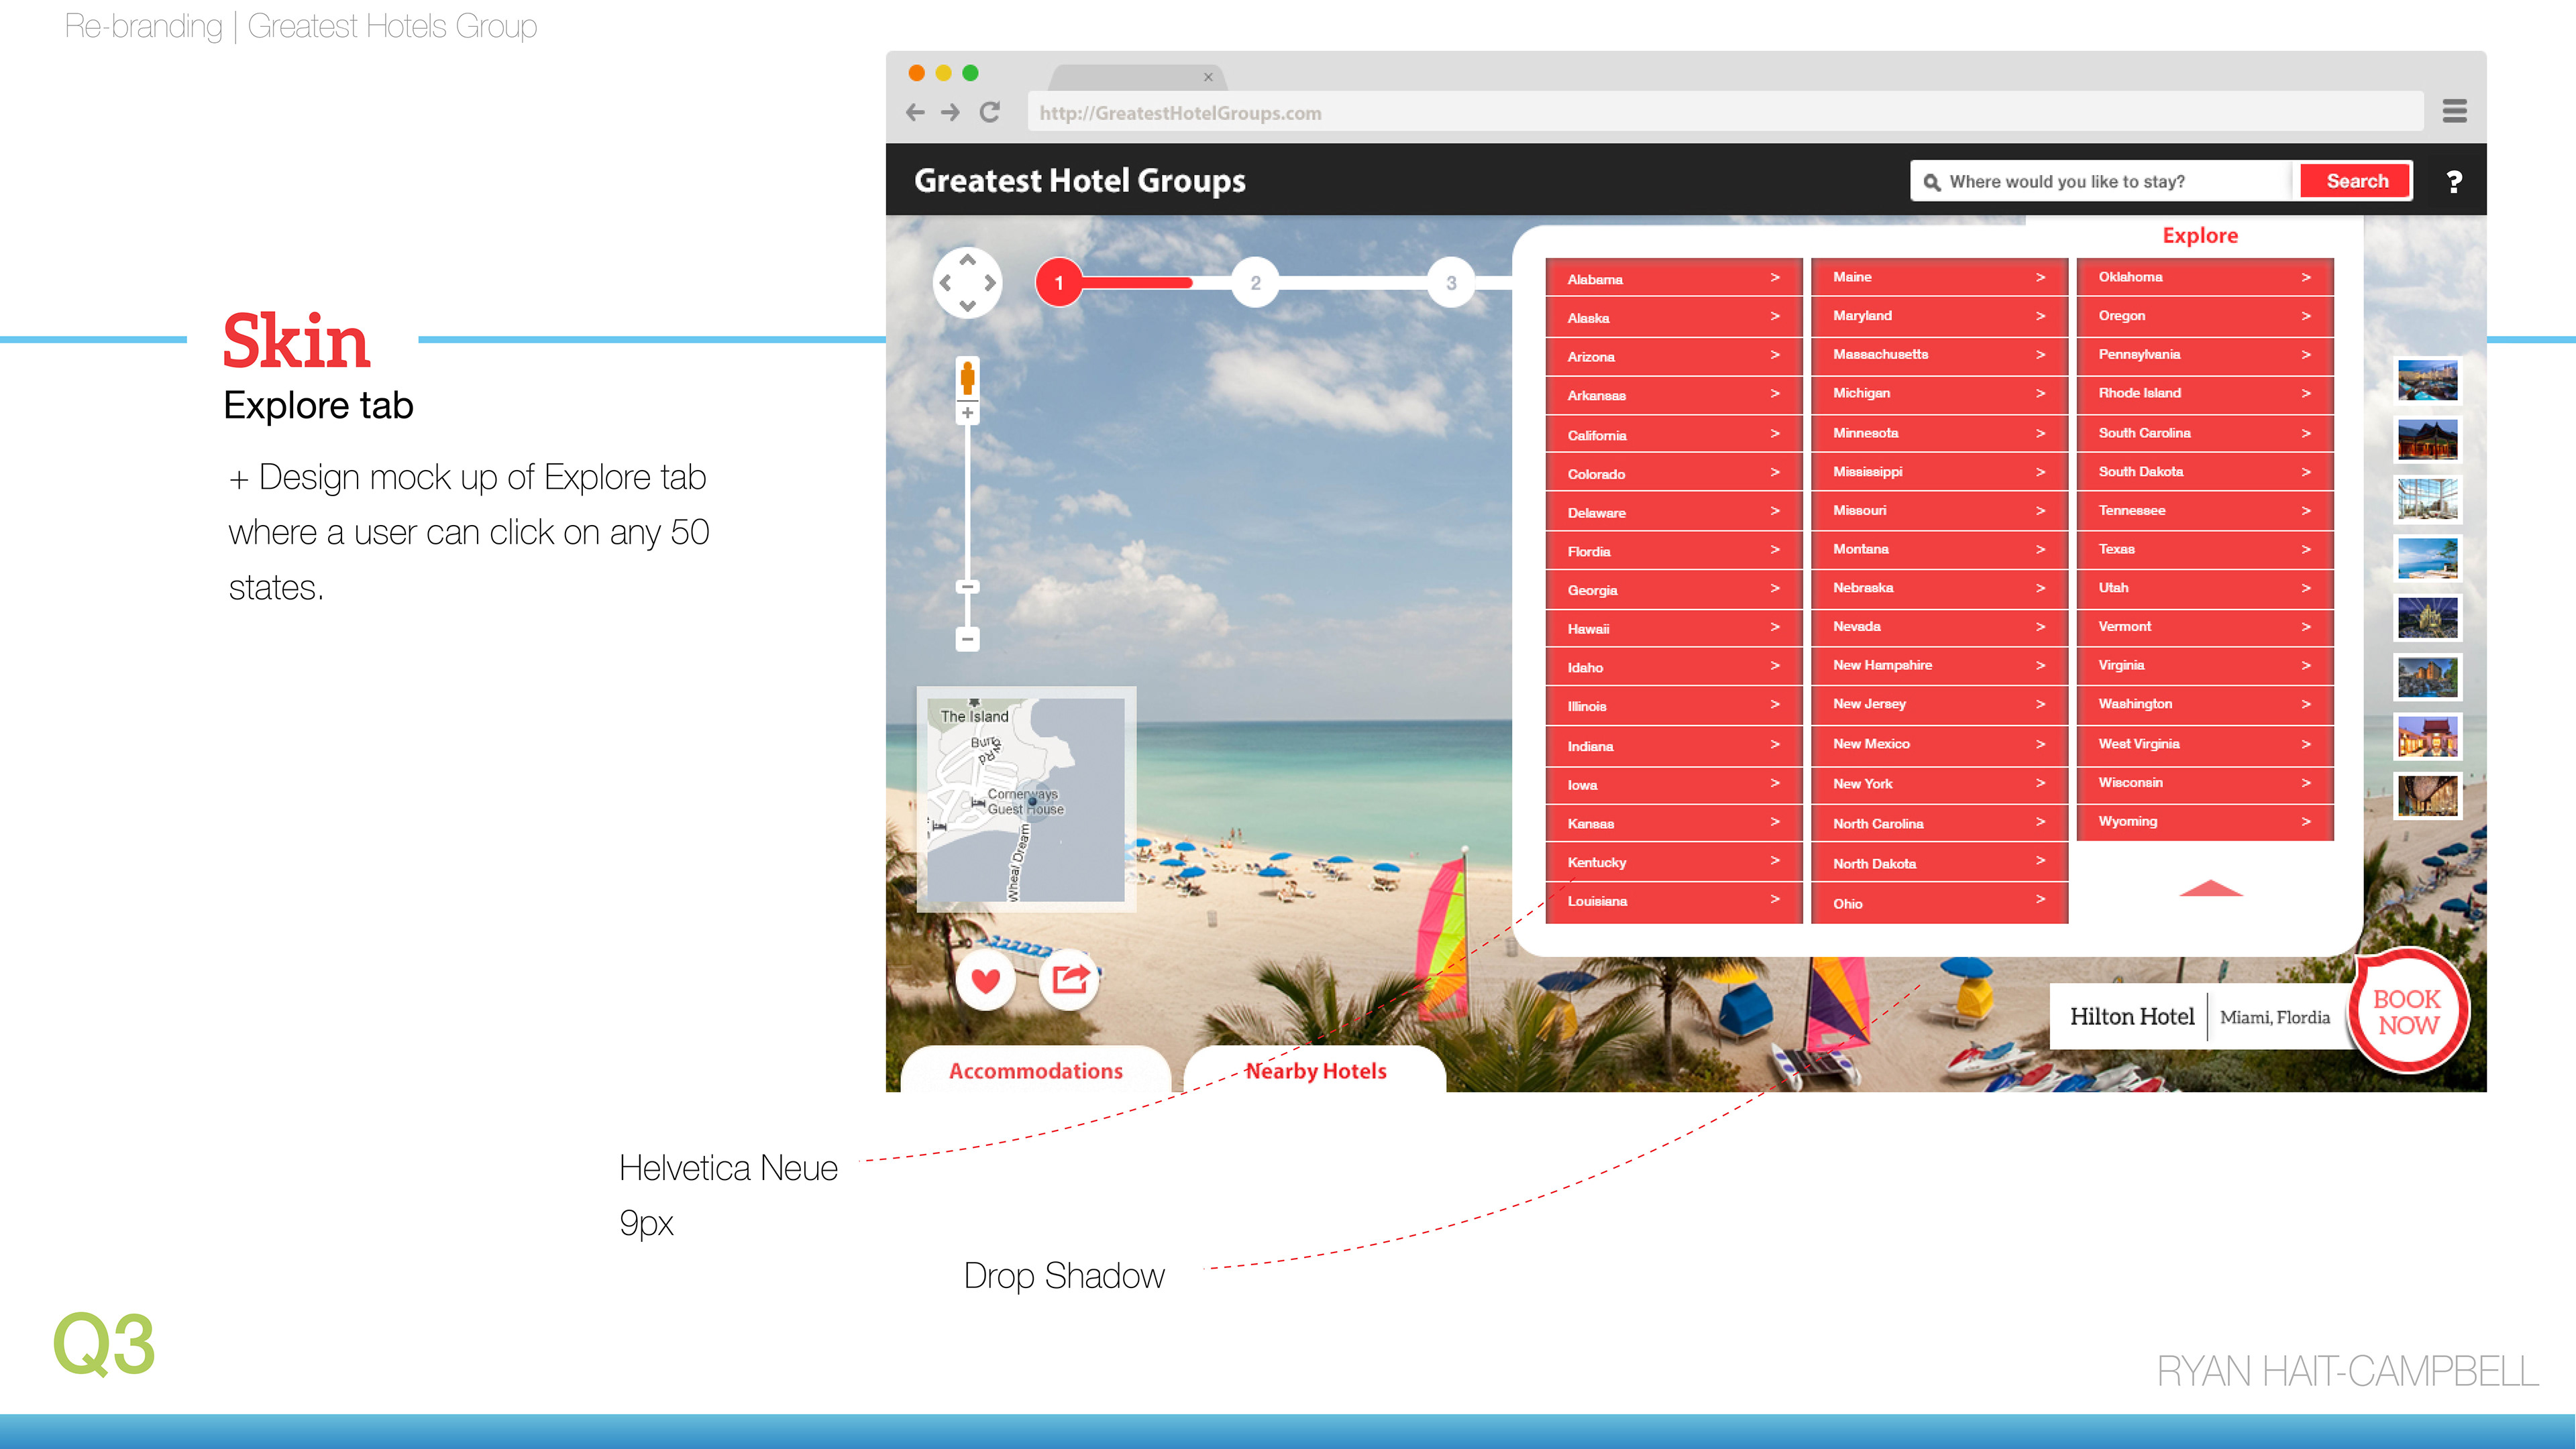Click the share icon button
This screenshot has height=1449, width=2576.
1069,978
